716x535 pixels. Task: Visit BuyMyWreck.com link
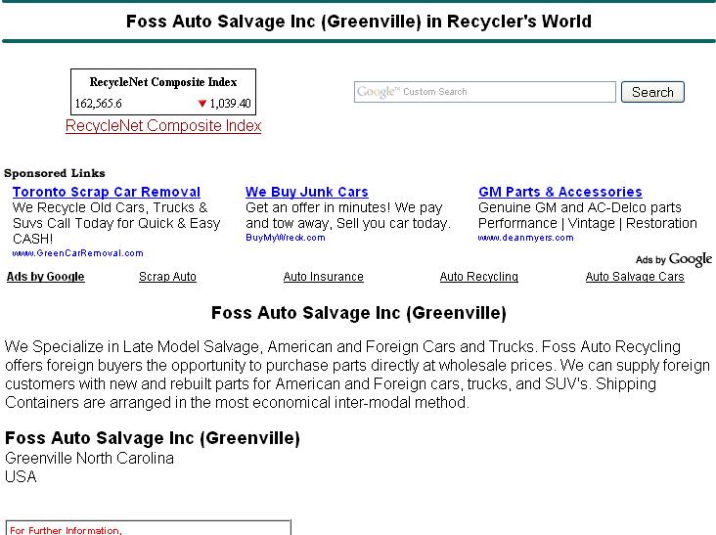pos(286,238)
